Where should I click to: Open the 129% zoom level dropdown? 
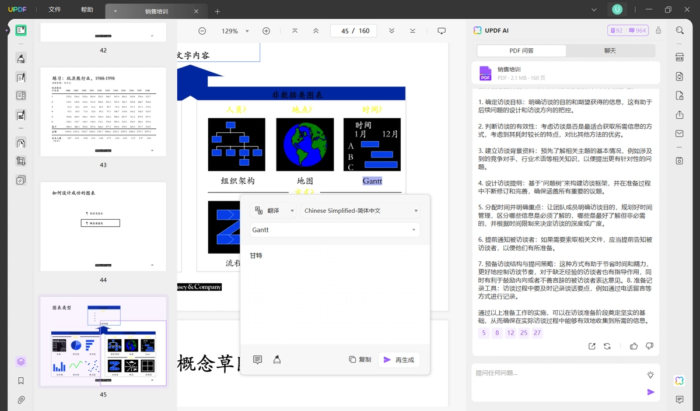[235, 31]
